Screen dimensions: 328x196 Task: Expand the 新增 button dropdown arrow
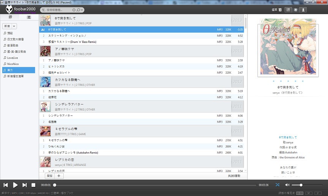pyautogui.click(x=14, y=26)
